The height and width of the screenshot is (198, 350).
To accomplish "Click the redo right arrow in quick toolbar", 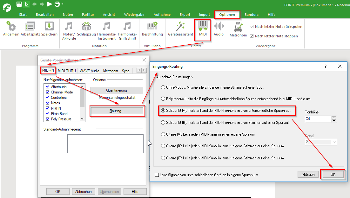I will [42, 4].
